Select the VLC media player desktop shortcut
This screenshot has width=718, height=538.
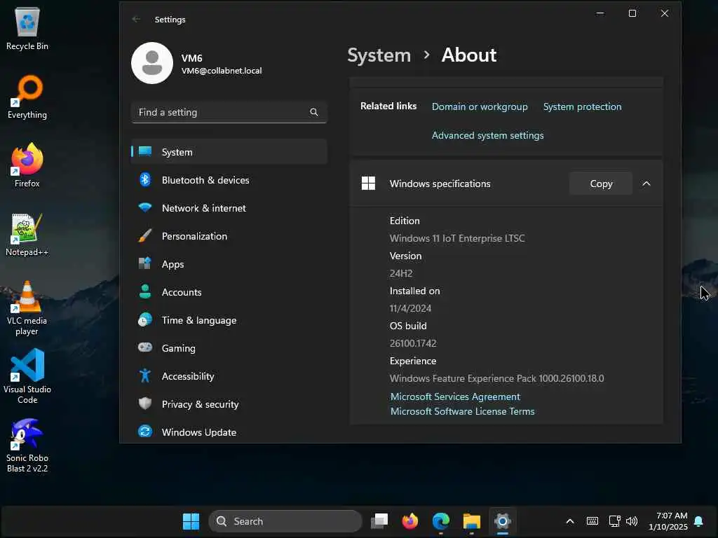[x=27, y=308]
